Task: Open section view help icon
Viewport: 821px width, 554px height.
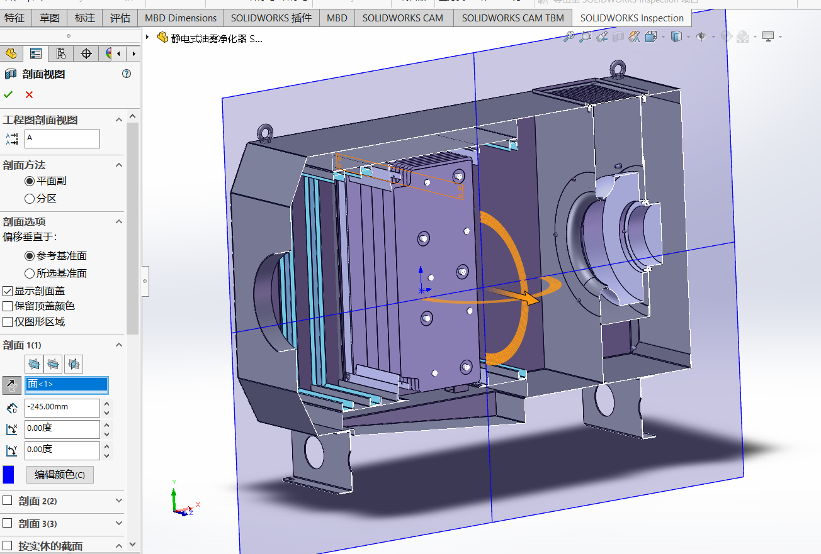Action: 127,74
